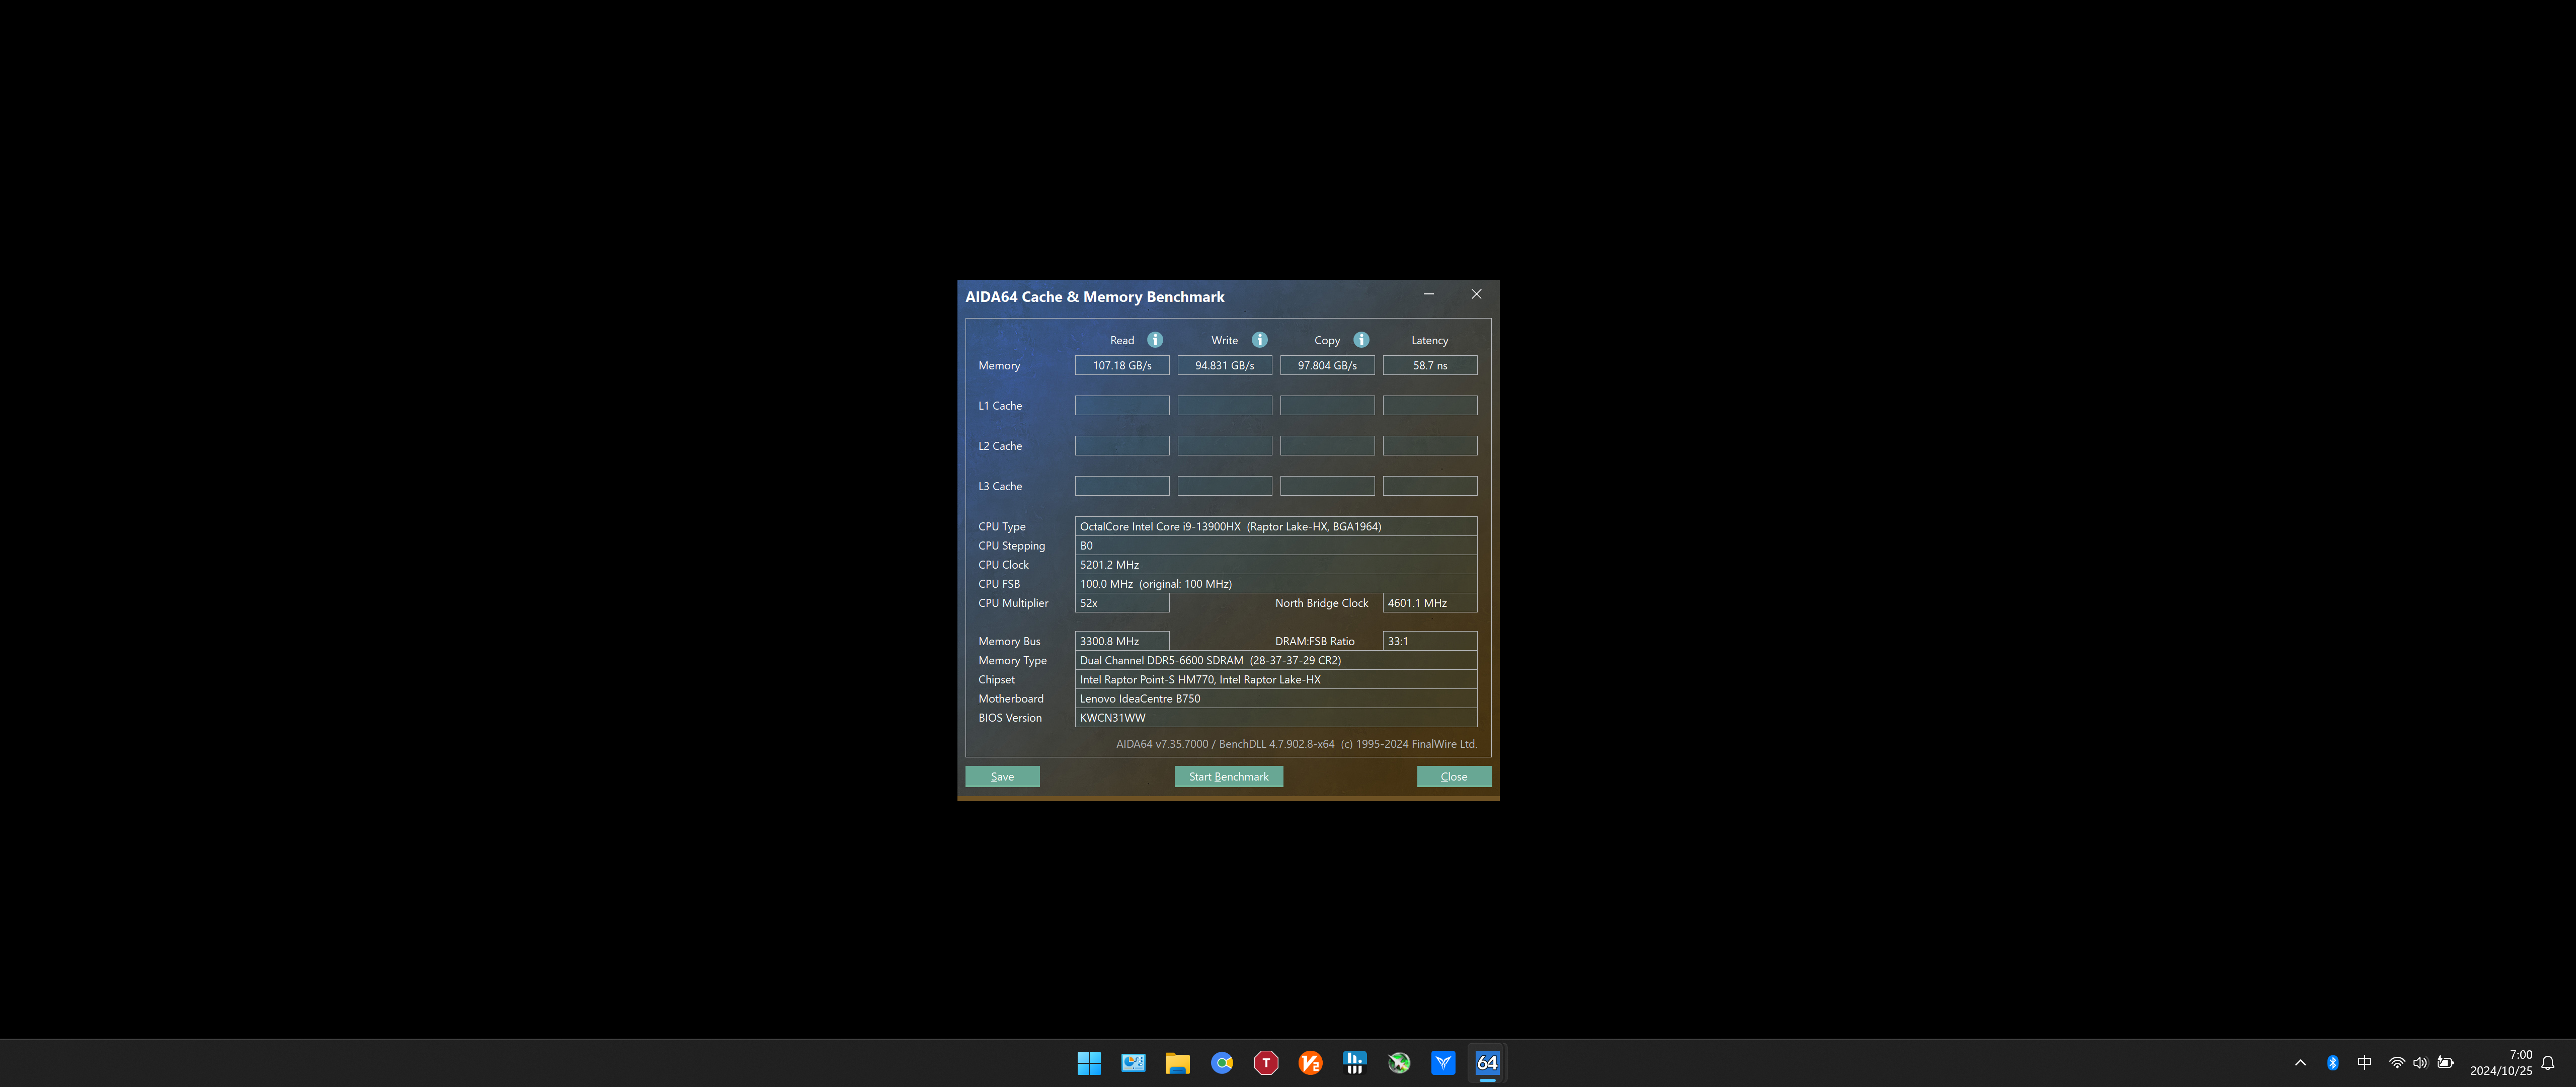Click the Memory Latency value 58.7 ns

(1429, 366)
